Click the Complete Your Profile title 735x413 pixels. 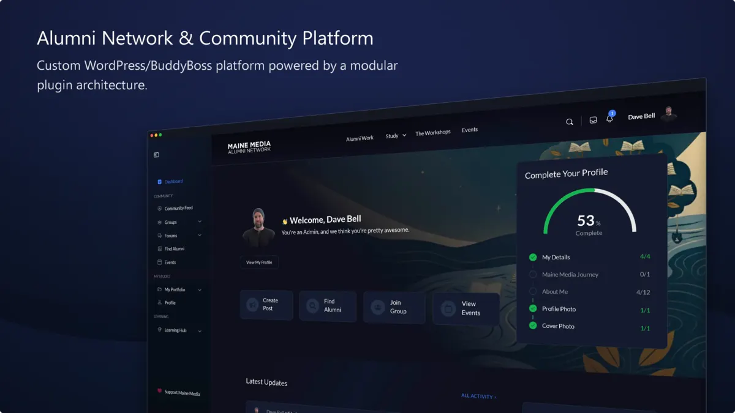(567, 174)
